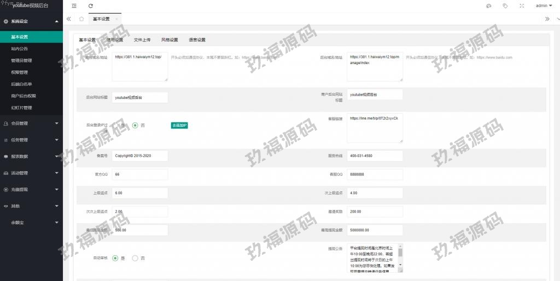Click the 服务热线 input field
The width and height of the screenshot is (560, 281).
point(375,156)
